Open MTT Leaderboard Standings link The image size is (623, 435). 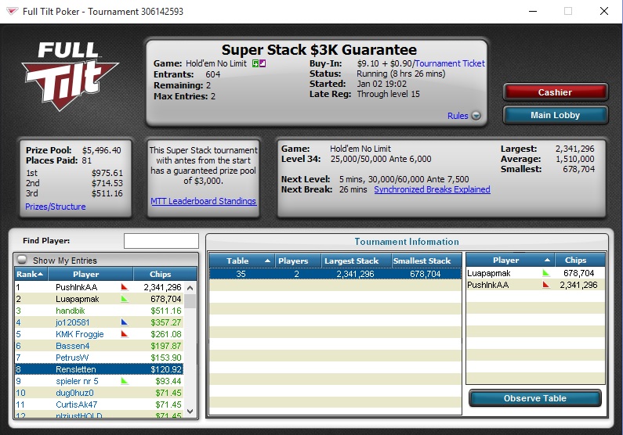click(x=203, y=201)
